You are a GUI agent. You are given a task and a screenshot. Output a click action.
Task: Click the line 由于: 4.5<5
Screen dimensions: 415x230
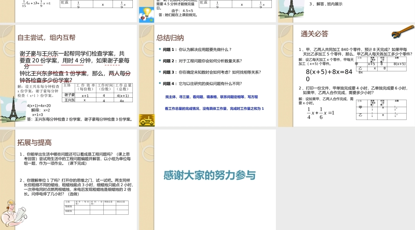click(x=182, y=11)
